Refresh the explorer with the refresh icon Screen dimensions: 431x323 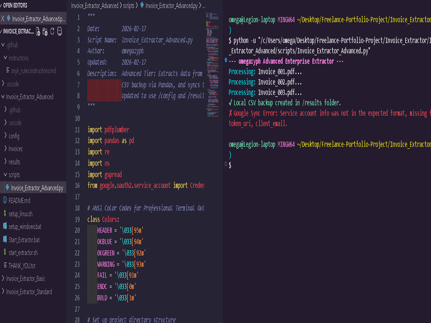pyautogui.click(x=52, y=31)
